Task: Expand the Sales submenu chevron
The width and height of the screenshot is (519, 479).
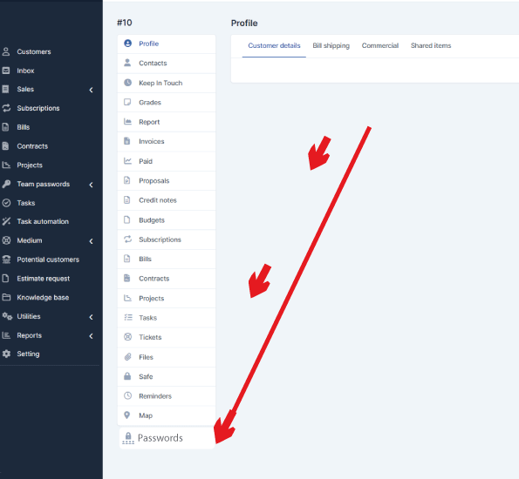Action: [91, 90]
